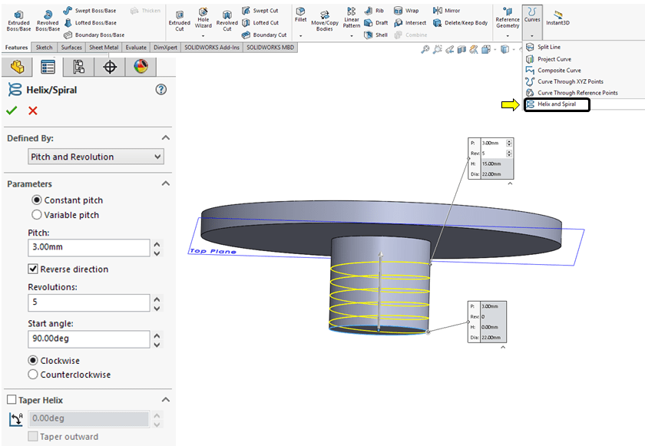This screenshot has height=446, width=645.
Task: Select Project Curve in the Curves menu
Action: coord(554,59)
